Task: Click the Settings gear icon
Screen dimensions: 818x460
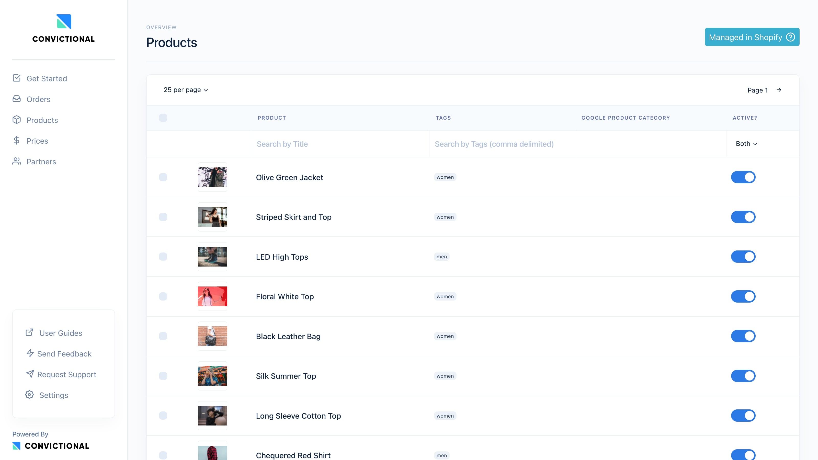Action: tap(30, 395)
